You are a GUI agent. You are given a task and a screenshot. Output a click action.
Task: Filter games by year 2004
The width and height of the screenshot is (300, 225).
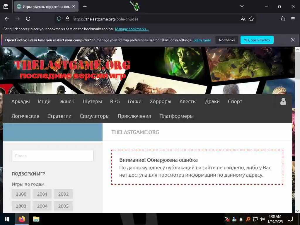coord(42,206)
